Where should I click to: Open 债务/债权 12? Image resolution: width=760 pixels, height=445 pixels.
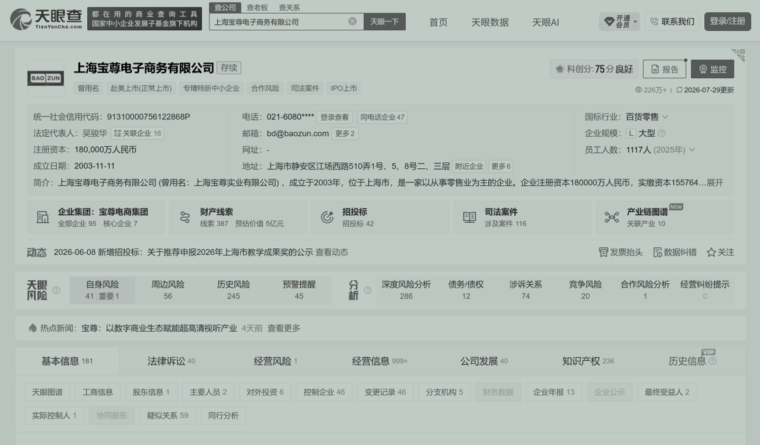(x=466, y=290)
